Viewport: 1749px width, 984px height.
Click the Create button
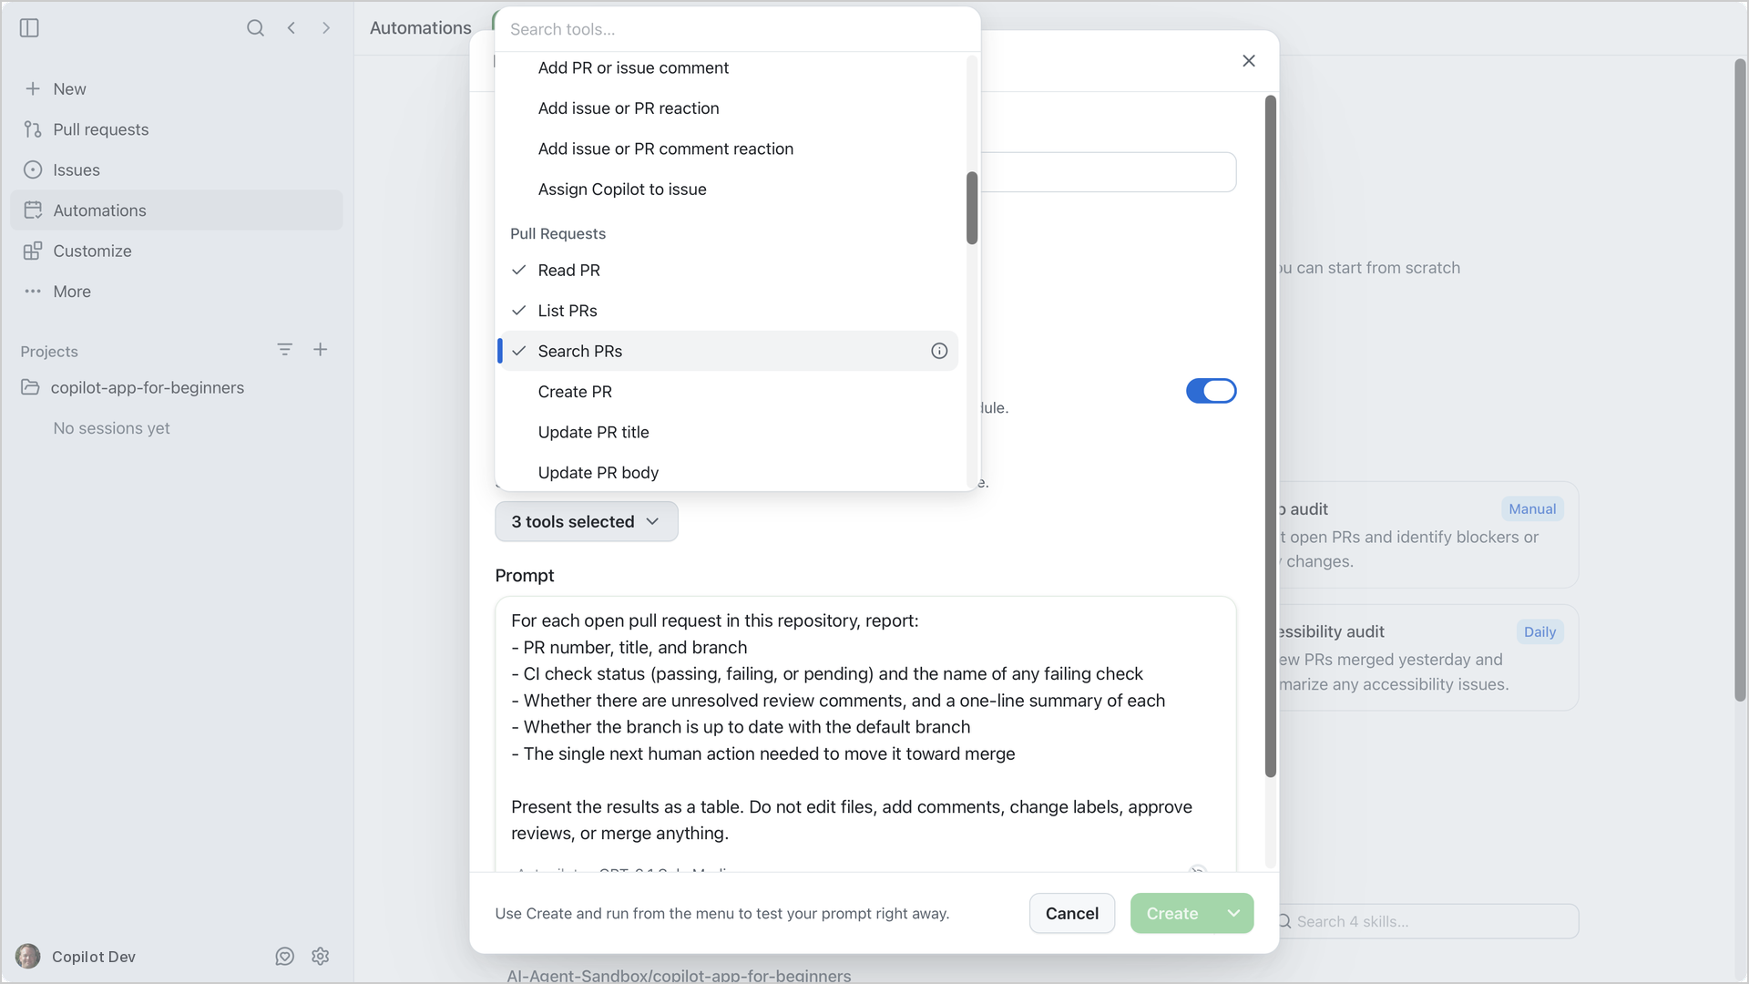pyautogui.click(x=1172, y=914)
